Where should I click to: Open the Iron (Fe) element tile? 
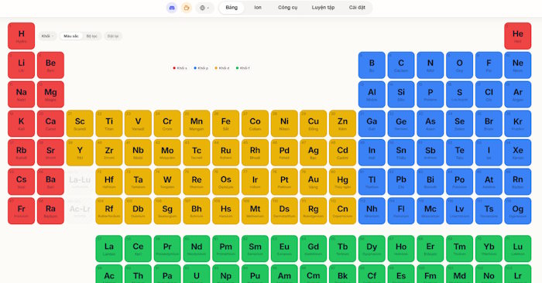click(x=226, y=124)
